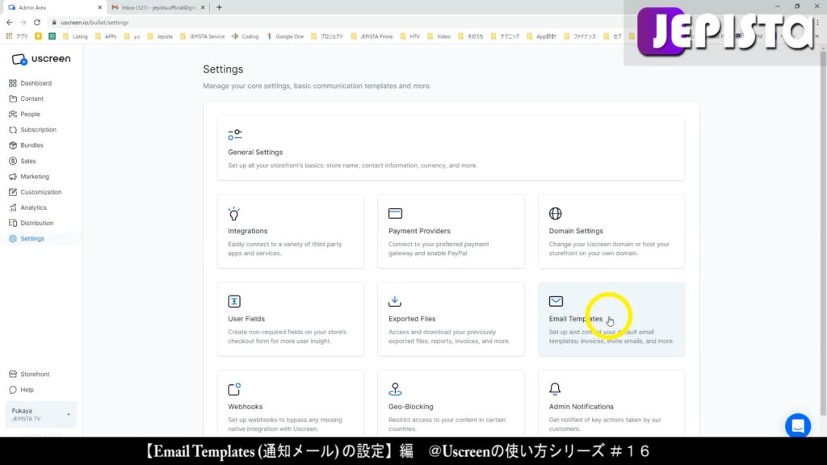The height and width of the screenshot is (465, 827).
Task: Open the People section
Action: [30, 115]
